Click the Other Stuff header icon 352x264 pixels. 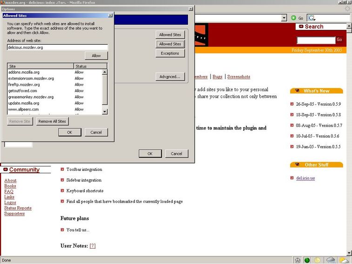(297, 164)
